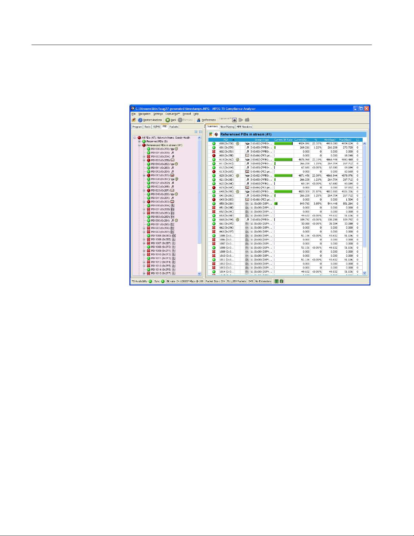Open the Help menu
414x536 pixels.
tap(196, 114)
